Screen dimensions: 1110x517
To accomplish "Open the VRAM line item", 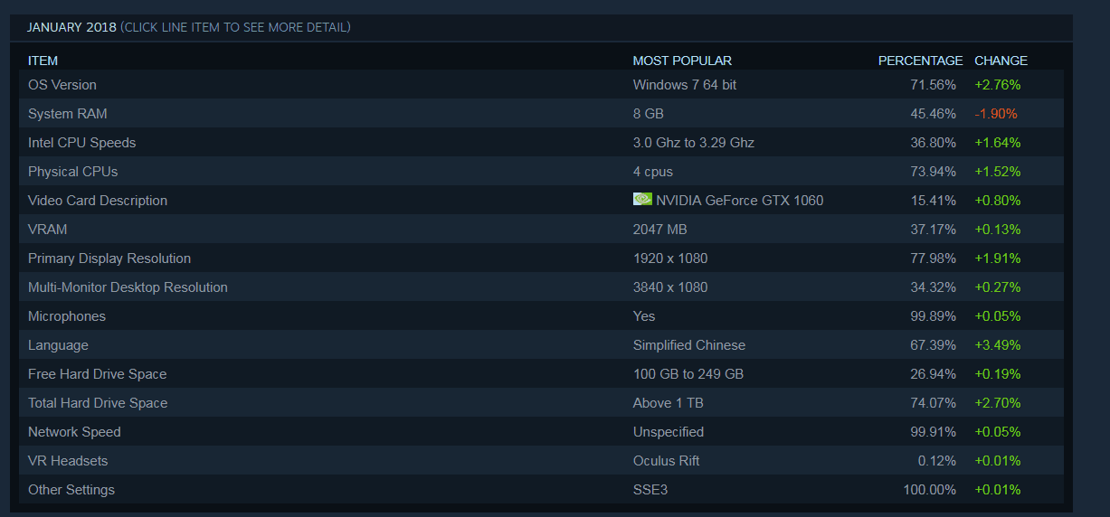I will click(x=48, y=230).
